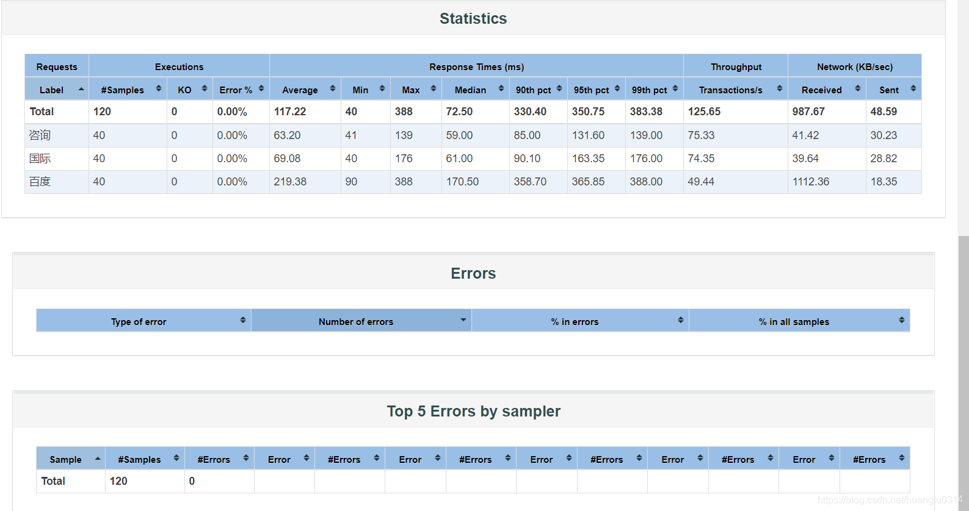Click the 330.40 90th pct value
969x511 pixels.
click(530, 112)
